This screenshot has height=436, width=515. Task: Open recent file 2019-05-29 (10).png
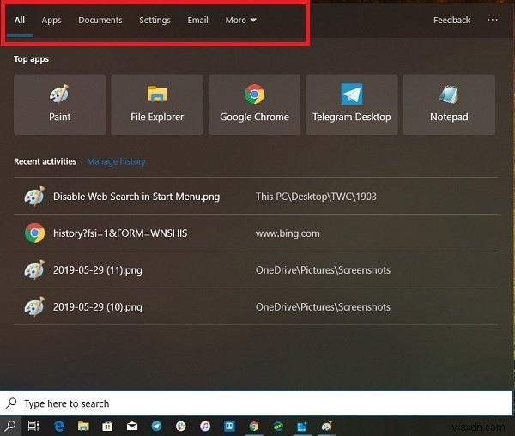(256, 306)
